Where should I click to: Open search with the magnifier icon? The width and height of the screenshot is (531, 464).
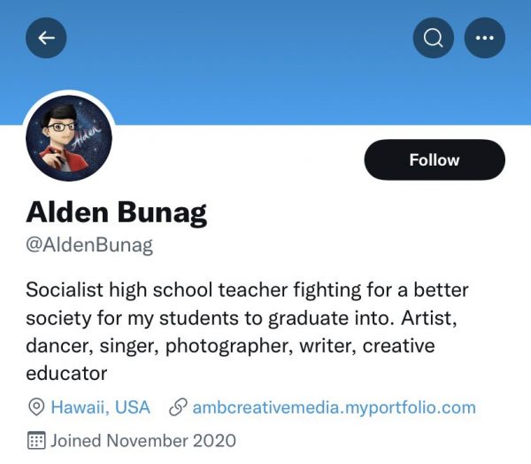pyautogui.click(x=434, y=38)
